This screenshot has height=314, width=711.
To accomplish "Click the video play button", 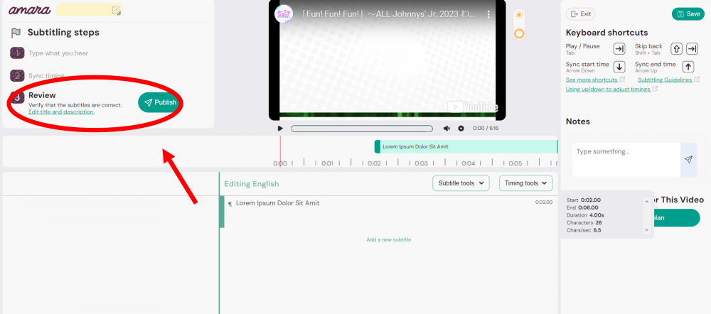I will click(x=280, y=129).
